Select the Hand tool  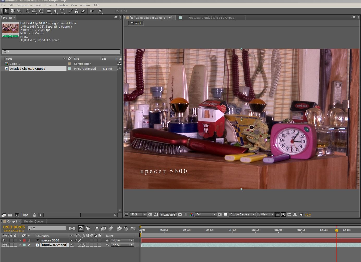12,11
